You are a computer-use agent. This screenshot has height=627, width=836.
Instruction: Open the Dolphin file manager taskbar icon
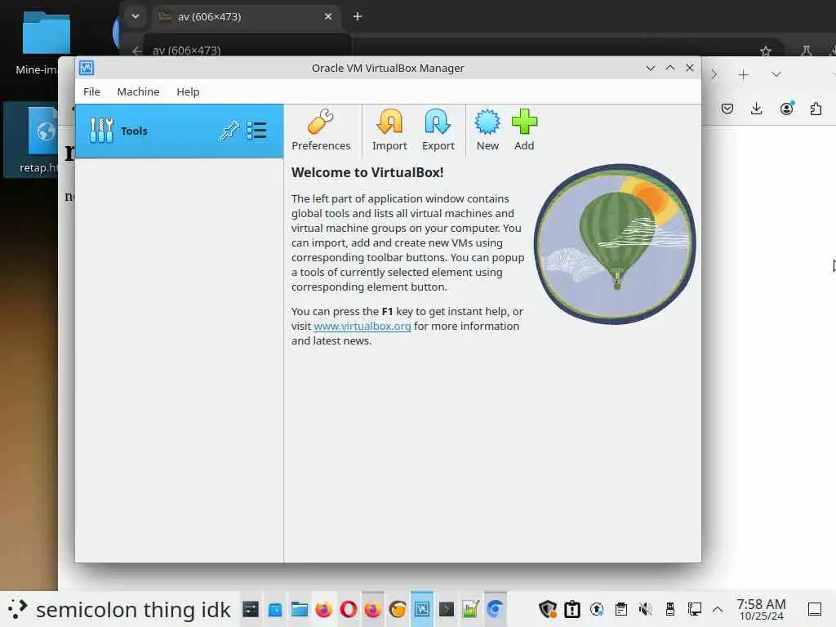click(299, 609)
